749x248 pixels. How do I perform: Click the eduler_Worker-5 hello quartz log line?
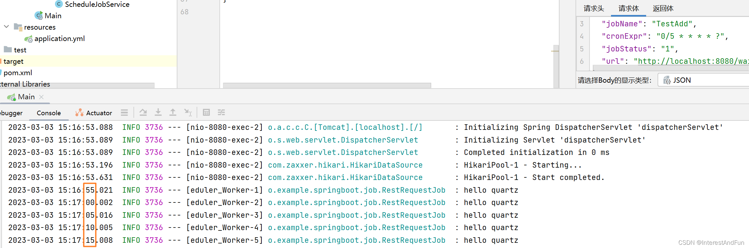point(263,240)
